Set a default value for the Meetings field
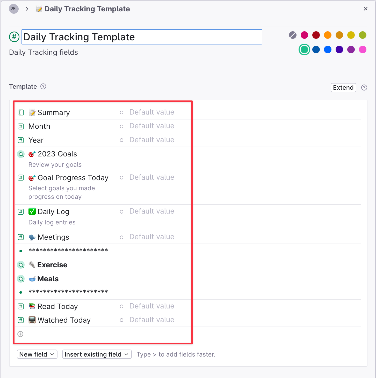 (x=152, y=237)
